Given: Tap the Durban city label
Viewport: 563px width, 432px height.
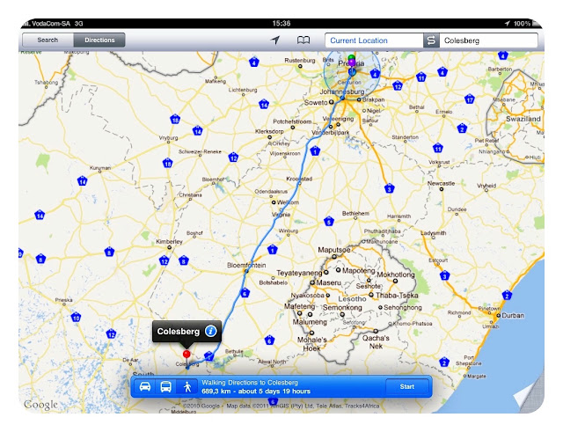Looking at the screenshot, I should (513, 315).
